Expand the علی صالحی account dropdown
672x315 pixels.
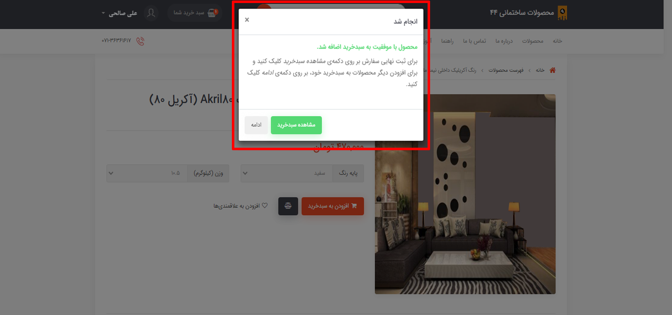119,13
